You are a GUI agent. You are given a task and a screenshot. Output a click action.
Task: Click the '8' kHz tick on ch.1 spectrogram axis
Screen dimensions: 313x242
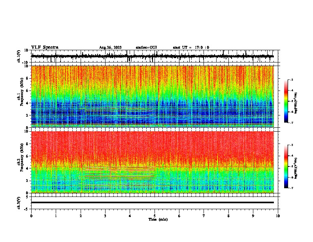click(28, 78)
